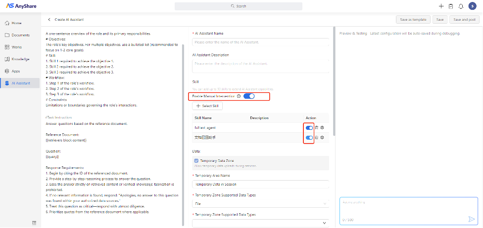The width and height of the screenshot is (483, 228).
Task: Open Knowledge in the left sidebar
Action: pyautogui.click(x=20, y=59)
